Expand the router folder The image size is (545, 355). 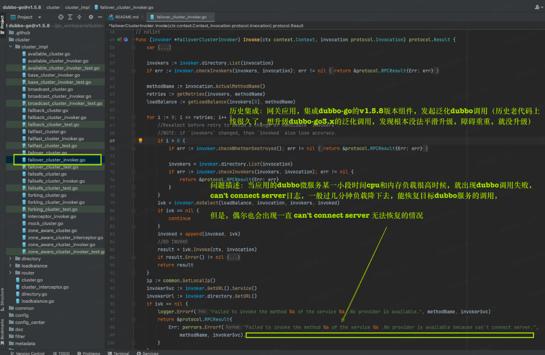coord(10,273)
